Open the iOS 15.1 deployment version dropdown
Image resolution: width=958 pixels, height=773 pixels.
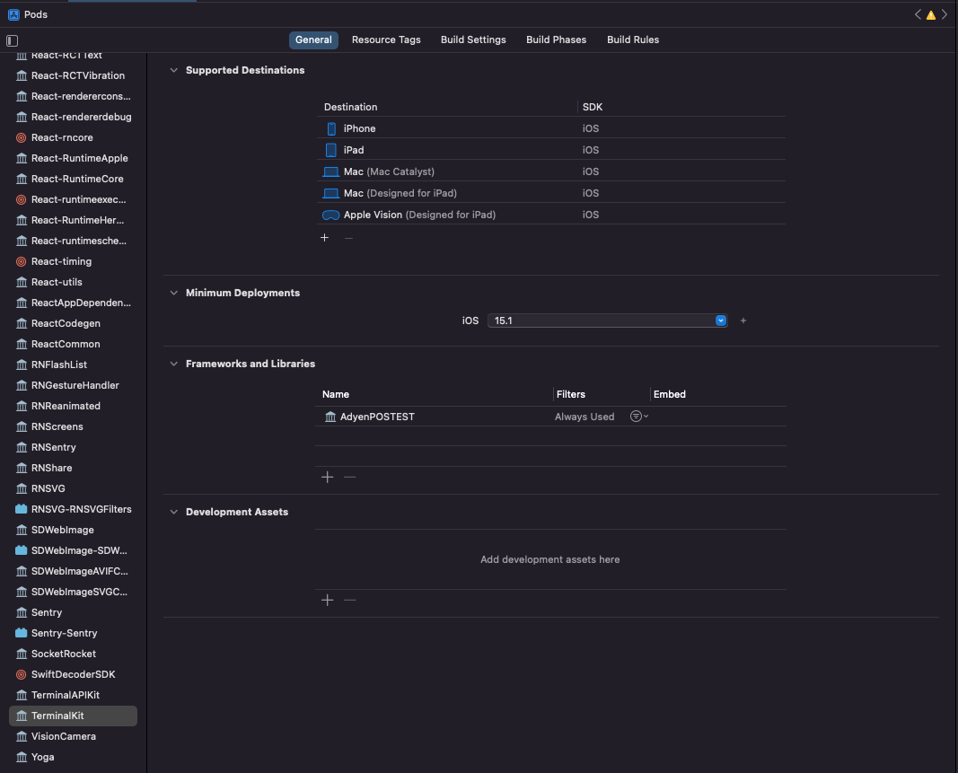[720, 321]
